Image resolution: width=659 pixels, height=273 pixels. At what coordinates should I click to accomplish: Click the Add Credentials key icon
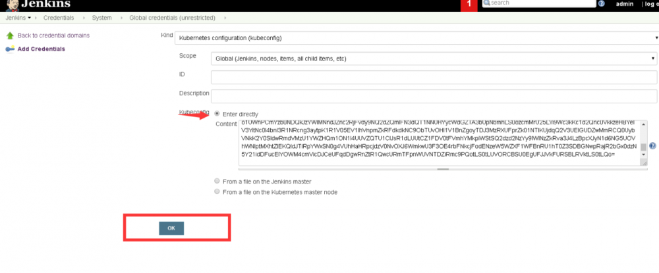pos(10,49)
